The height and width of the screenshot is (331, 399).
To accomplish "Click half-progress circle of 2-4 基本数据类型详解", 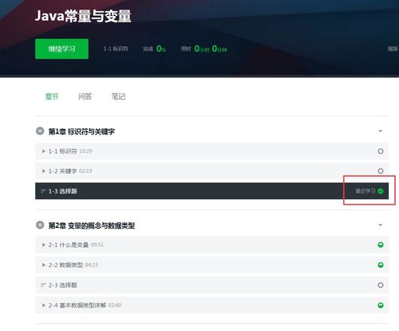I will (381, 305).
